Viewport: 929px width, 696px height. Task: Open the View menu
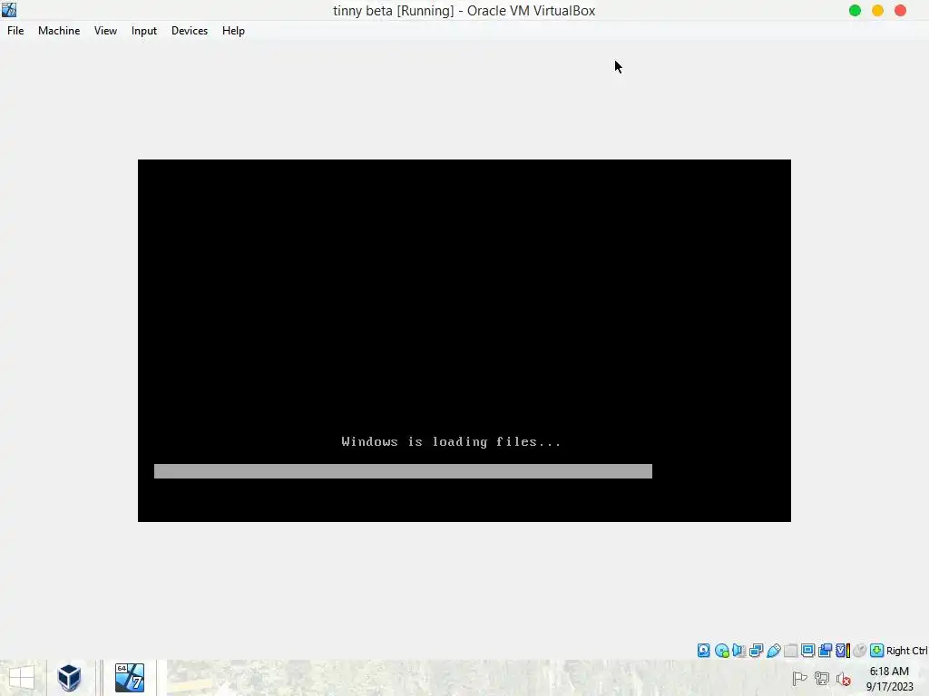[x=105, y=31]
